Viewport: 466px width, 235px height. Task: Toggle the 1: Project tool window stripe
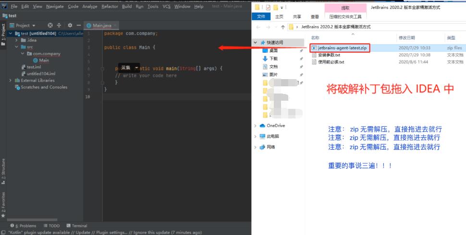click(3, 35)
